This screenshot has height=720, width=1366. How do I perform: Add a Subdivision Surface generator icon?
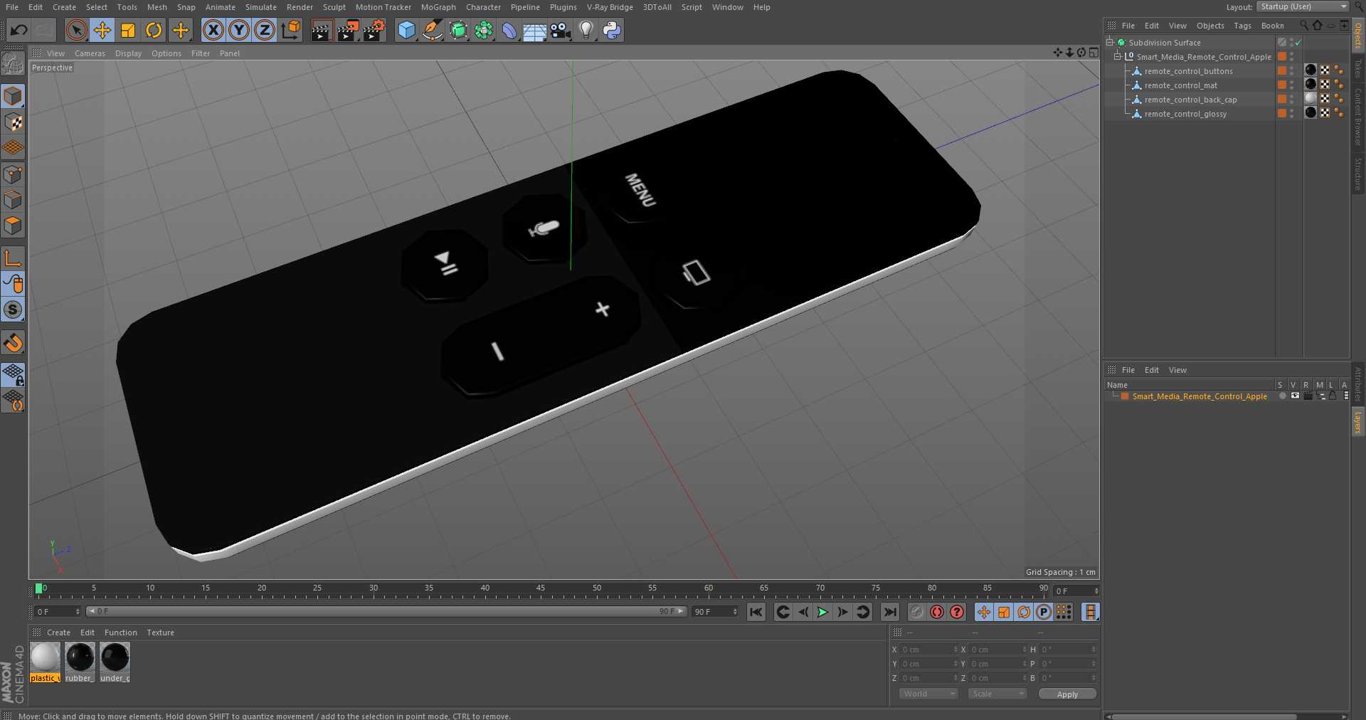click(x=458, y=30)
